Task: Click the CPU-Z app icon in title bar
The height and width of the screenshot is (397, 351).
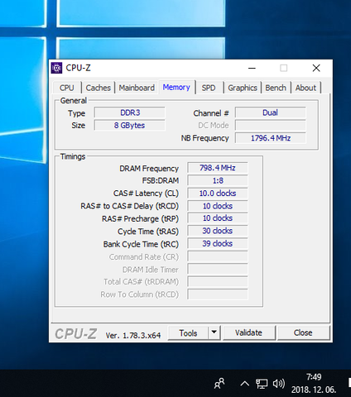Action: click(x=56, y=68)
